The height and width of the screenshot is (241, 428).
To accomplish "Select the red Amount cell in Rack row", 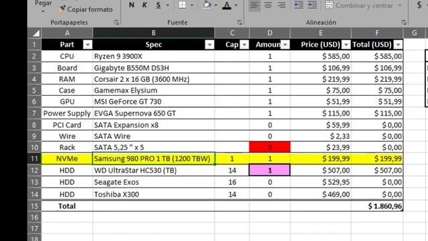I will [270, 147].
